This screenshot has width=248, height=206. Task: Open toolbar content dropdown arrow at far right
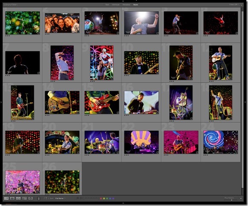point(241,198)
